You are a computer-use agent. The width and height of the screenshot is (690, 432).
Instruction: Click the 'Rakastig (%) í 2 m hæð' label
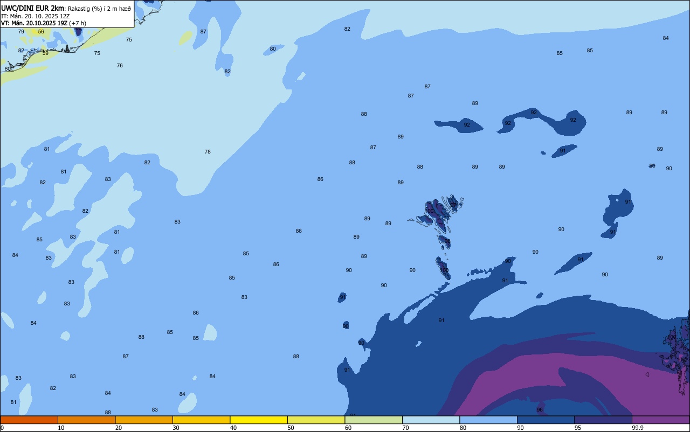99,9
